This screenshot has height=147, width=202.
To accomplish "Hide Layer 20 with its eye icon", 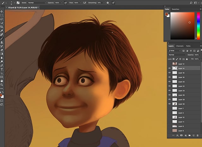I will pyautogui.click(x=169, y=82).
